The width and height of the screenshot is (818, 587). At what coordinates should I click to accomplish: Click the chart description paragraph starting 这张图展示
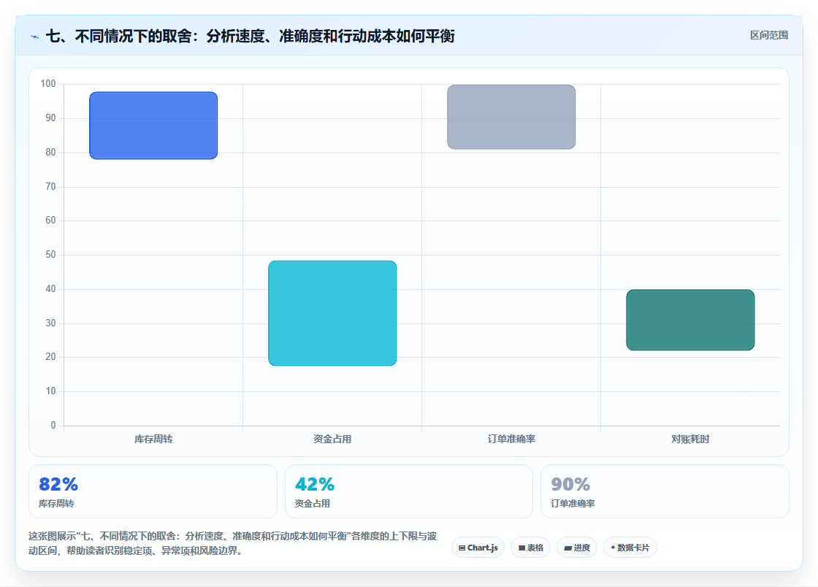[x=233, y=543]
